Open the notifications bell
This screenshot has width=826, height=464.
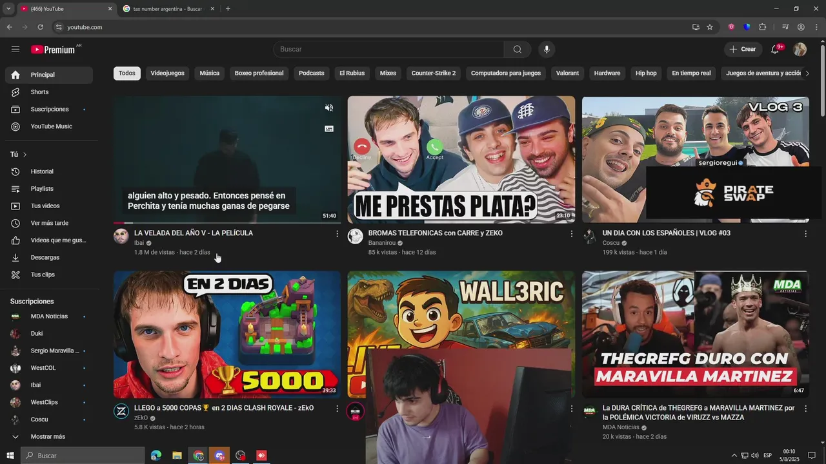click(x=775, y=49)
